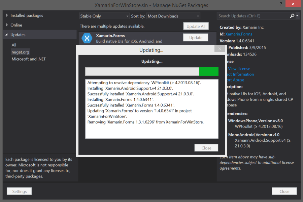The width and height of the screenshot is (303, 202).
Task: Click the green update progress bar
Action: pyautogui.click(x=152, y=71)
